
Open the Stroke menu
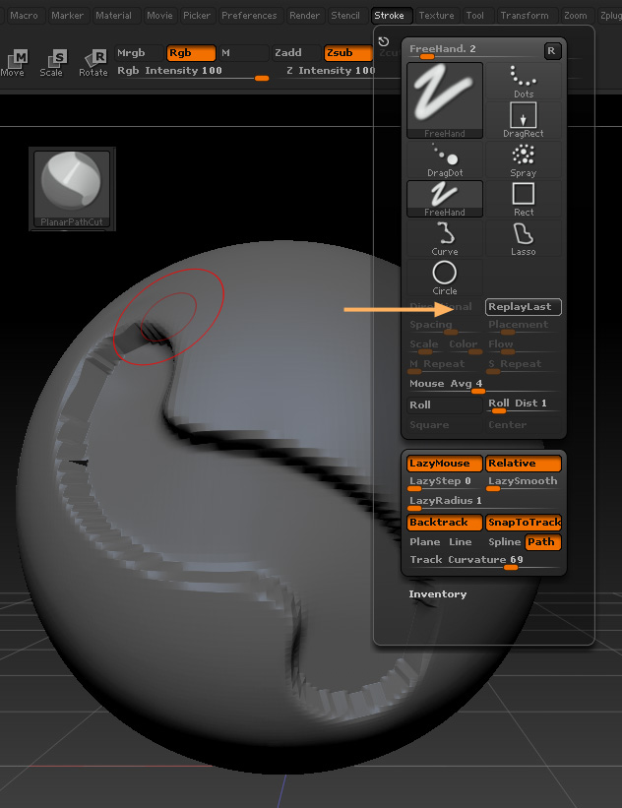coord(390,16)
